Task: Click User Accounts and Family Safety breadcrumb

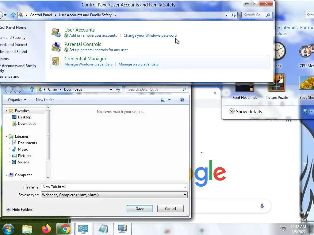Action: (x=85, y=15)
